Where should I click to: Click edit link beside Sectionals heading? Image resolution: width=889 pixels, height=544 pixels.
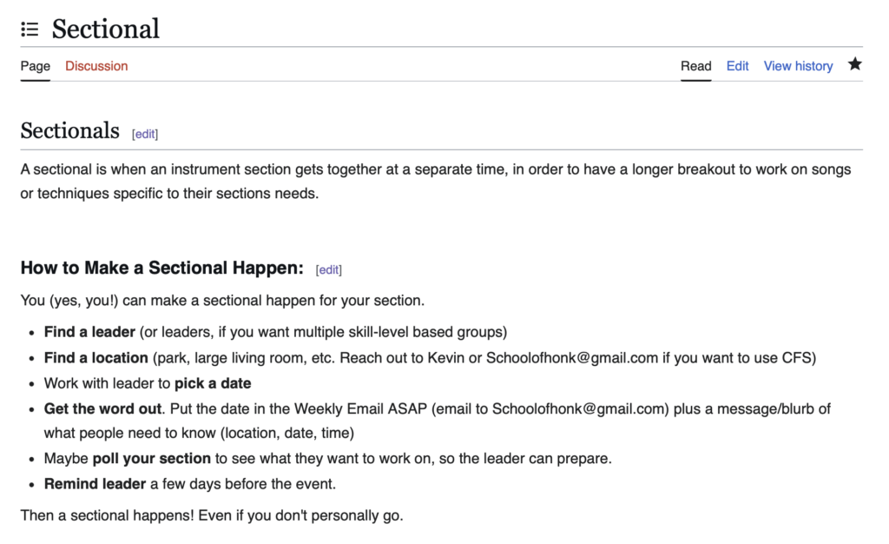[x=145, y=134]
